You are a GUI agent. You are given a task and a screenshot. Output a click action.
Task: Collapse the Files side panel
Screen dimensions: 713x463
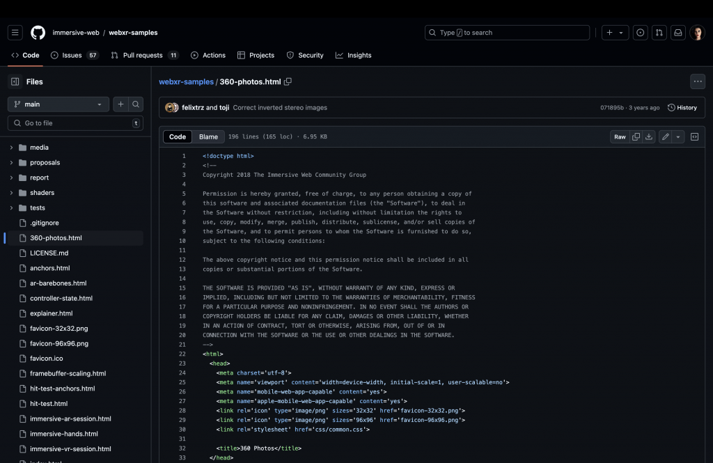point(15,81)
